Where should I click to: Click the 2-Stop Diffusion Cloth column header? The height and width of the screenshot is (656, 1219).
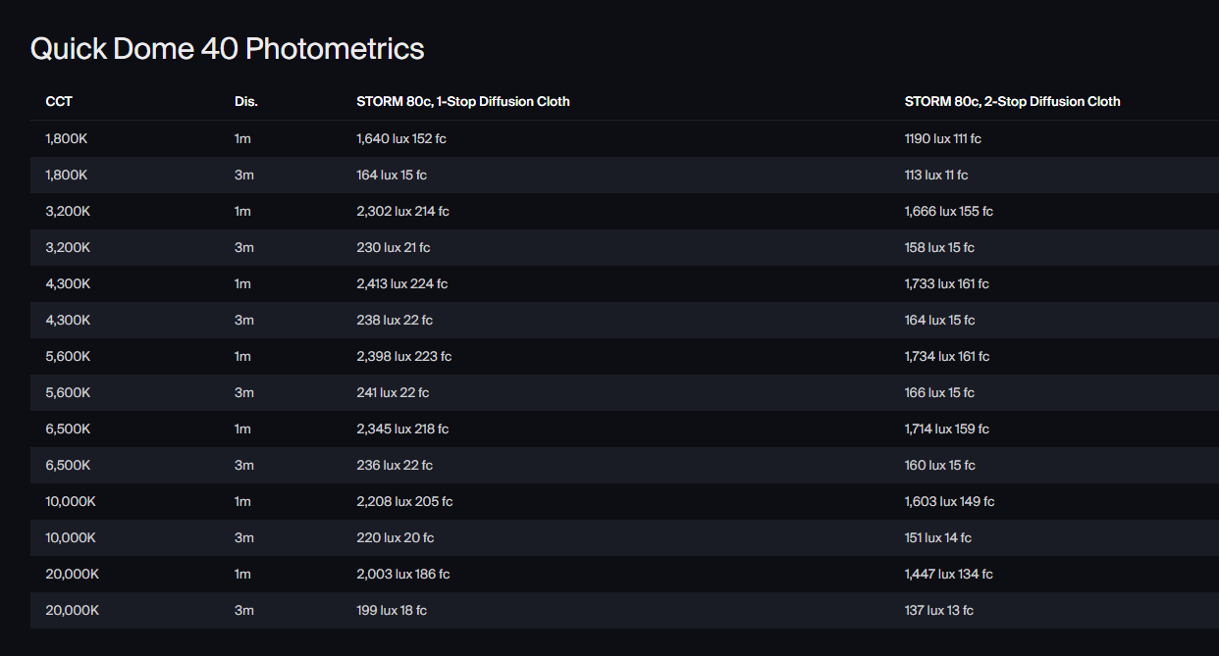(1012, 102)
